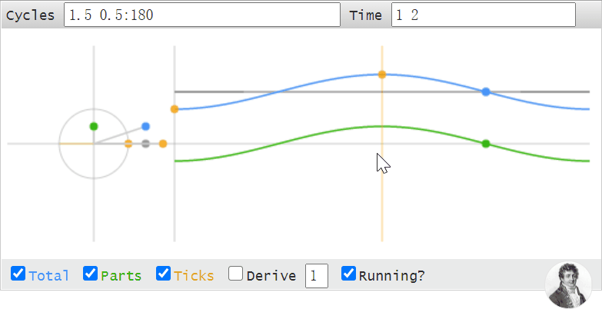Uncheck the Running? checkbox
The image size is (602, 309).
pyautogui.click(x=348, y=274)
